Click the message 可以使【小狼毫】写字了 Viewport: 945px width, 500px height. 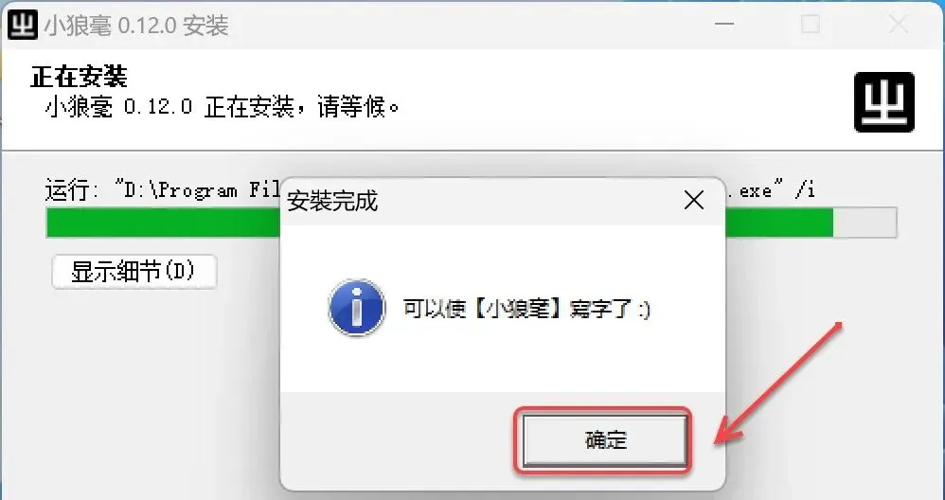[x=526, y=309]
